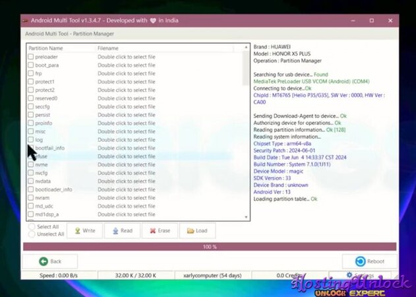The width and height of the screenshot is (416, 297).
Task: Enable the nvram partition checkbox
Action: click(30, 197)
